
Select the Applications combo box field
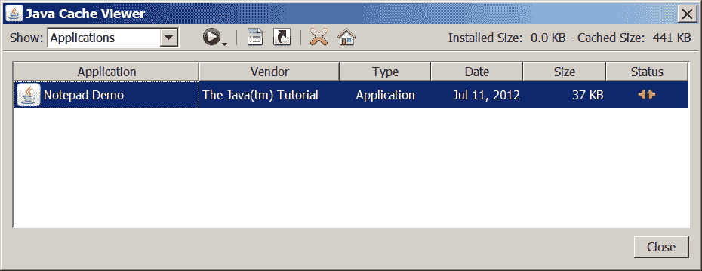click(x=112, y=38)
